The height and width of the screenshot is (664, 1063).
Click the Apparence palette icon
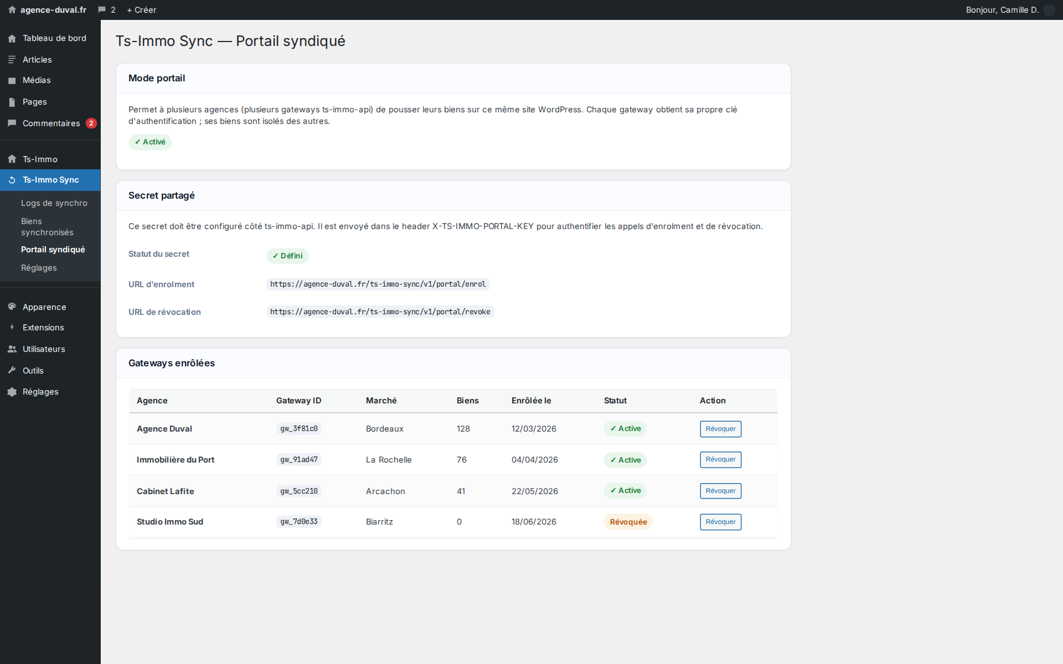12,307
